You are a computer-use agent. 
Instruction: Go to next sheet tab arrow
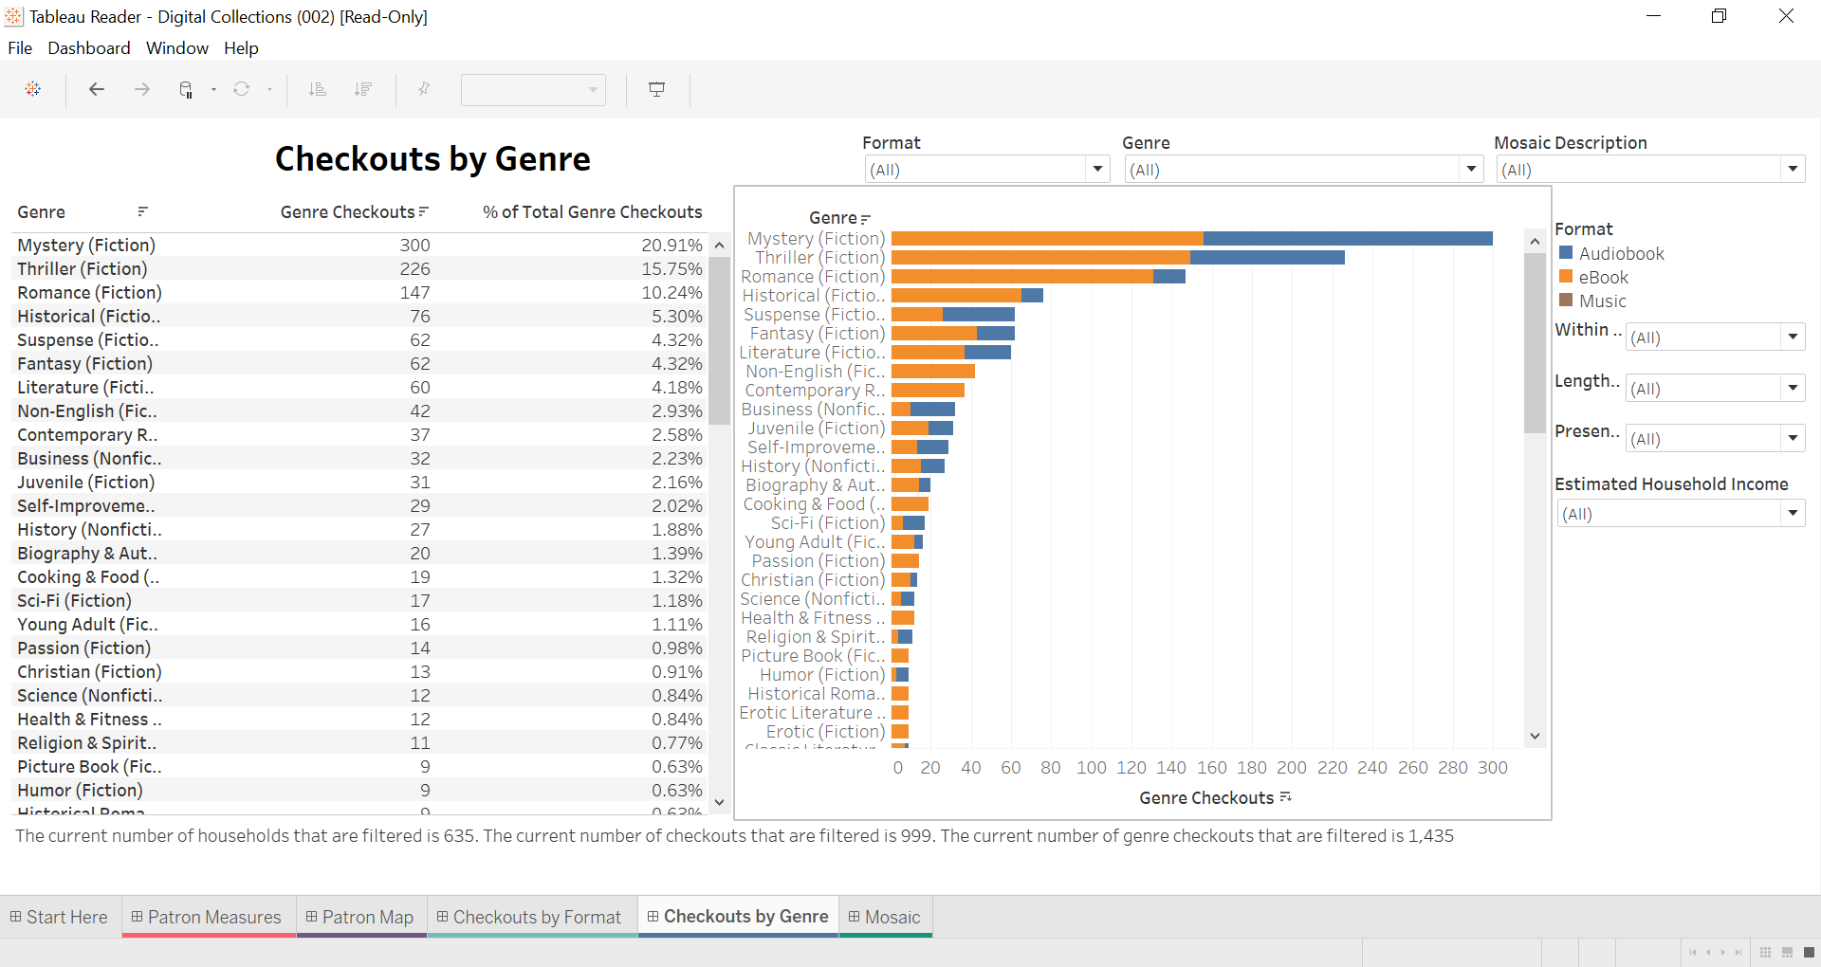pyautogui.click(x=1723, y=952)
